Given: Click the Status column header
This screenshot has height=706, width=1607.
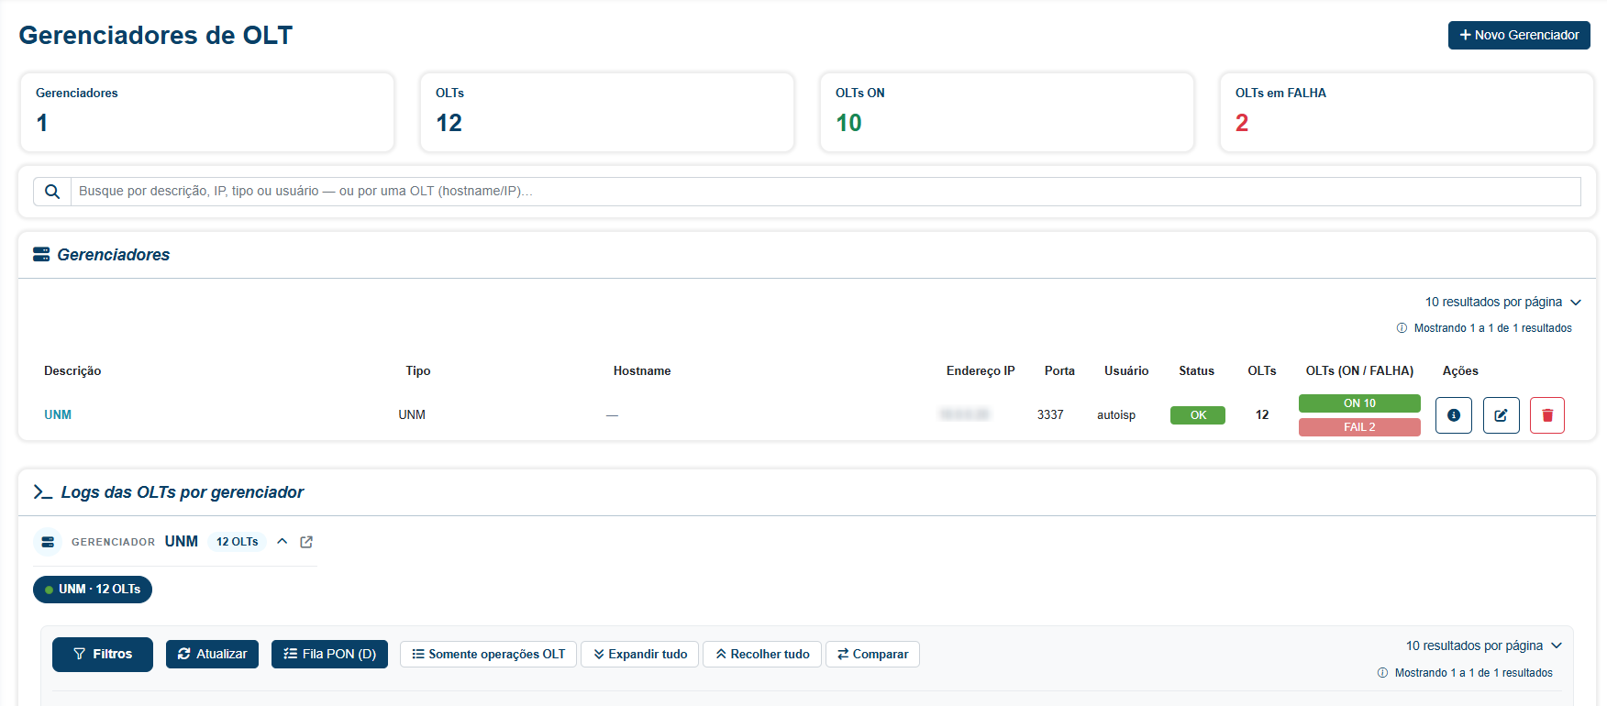Looking at the screenshot, I should (x=1196, y=371).
